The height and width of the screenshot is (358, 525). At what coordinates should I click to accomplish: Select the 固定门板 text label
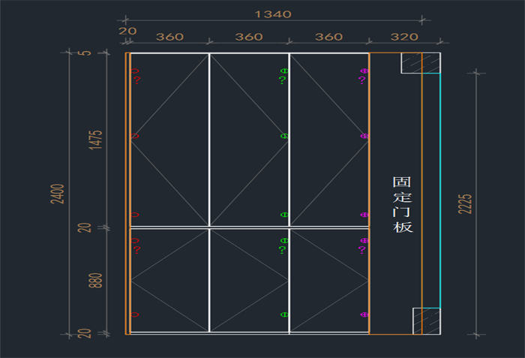403,204
